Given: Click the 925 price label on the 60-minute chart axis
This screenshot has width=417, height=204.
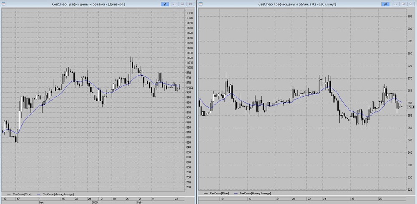Looking at the screenshot, I should tap(410, 190).
